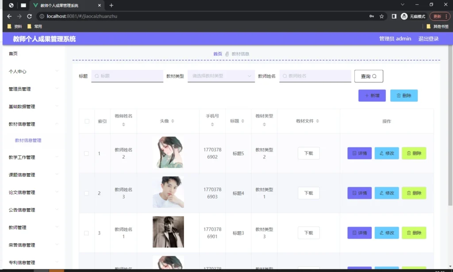Image resolution: width=453 pixels, height=272 pixels.
Task: Sort by 教材文件 column sort arrows
Action: 318,121
